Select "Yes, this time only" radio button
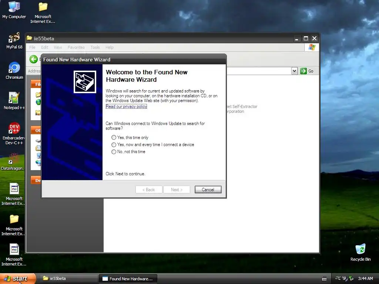 click(114, 138)
